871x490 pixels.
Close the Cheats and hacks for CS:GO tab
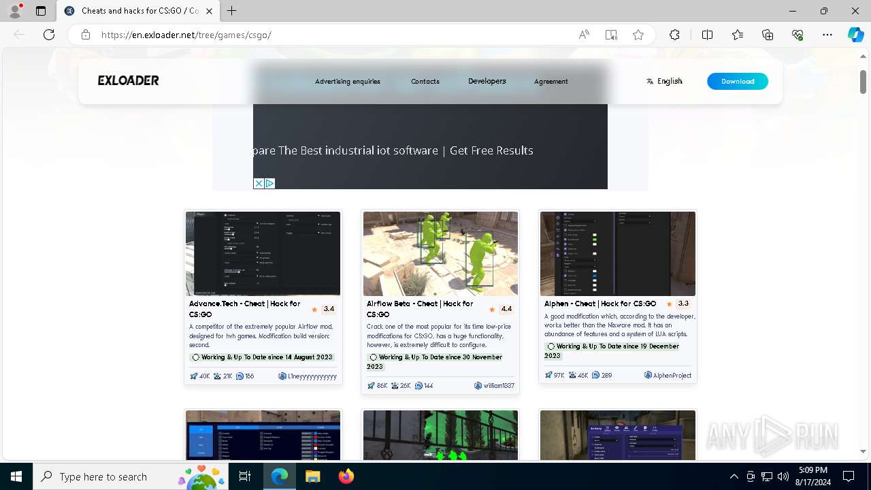pos(210,11)
